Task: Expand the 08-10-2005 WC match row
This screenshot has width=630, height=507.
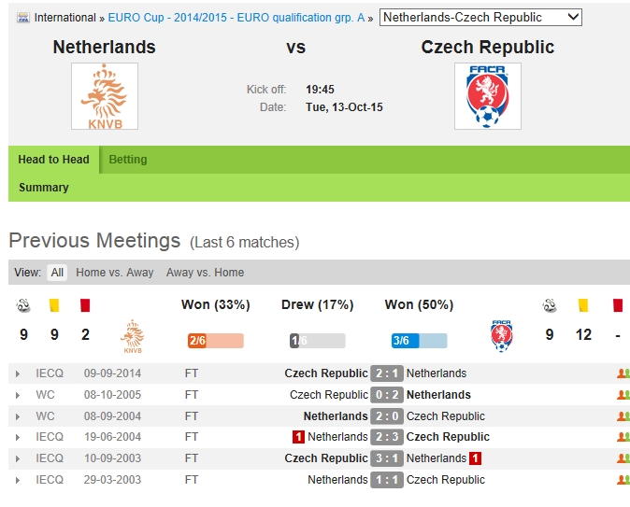Action: pos(18,395)
